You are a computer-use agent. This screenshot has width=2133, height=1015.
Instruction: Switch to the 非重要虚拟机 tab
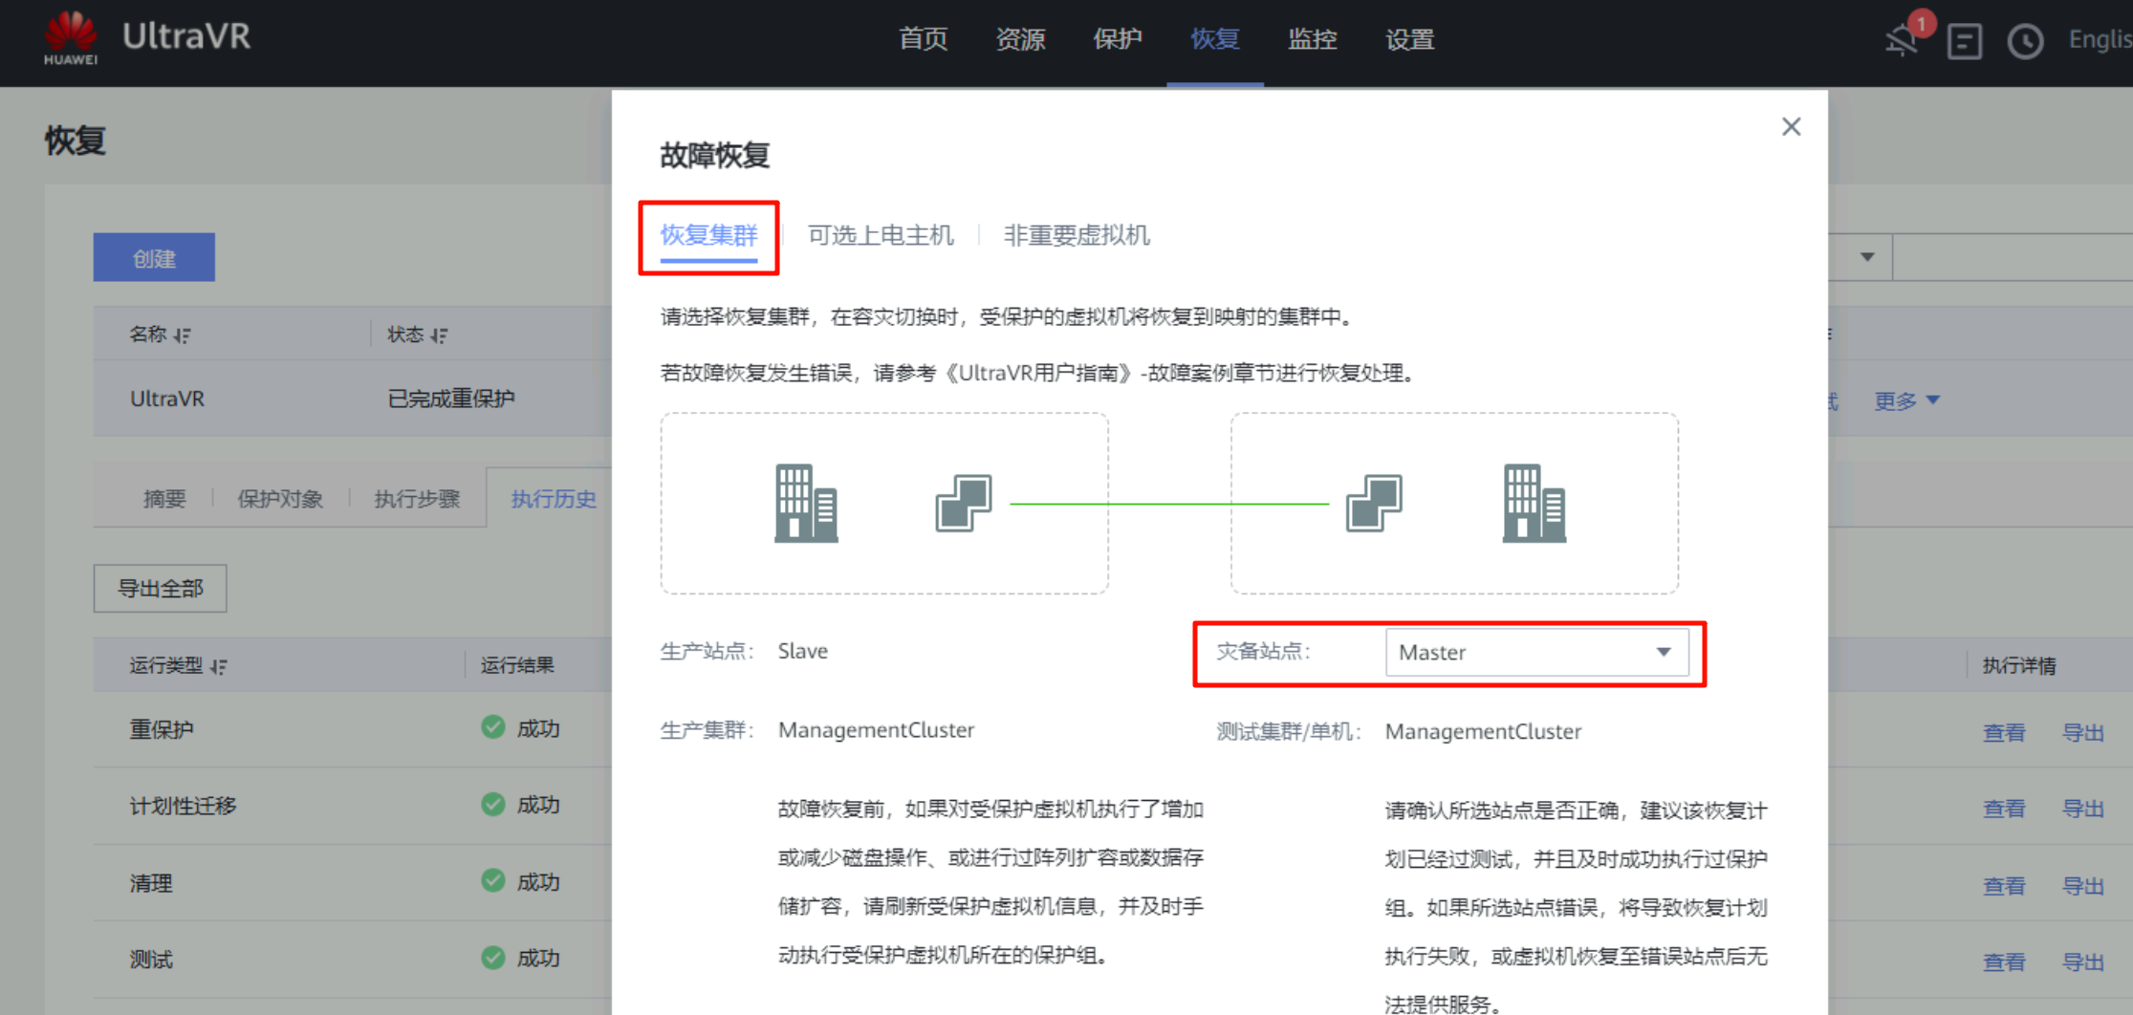pyautogui.click(x=1076, y=236)
